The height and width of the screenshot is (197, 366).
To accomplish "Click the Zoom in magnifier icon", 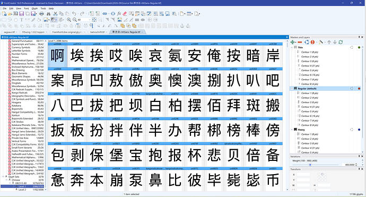I will 69,20.
